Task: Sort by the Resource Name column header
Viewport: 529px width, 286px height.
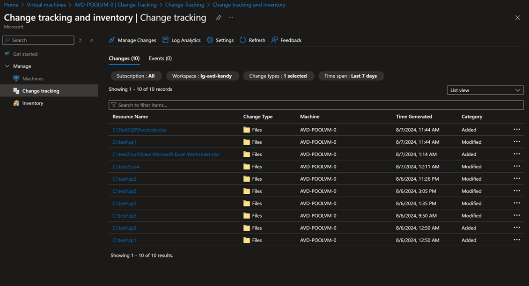Action: click(x=130, y=117)
